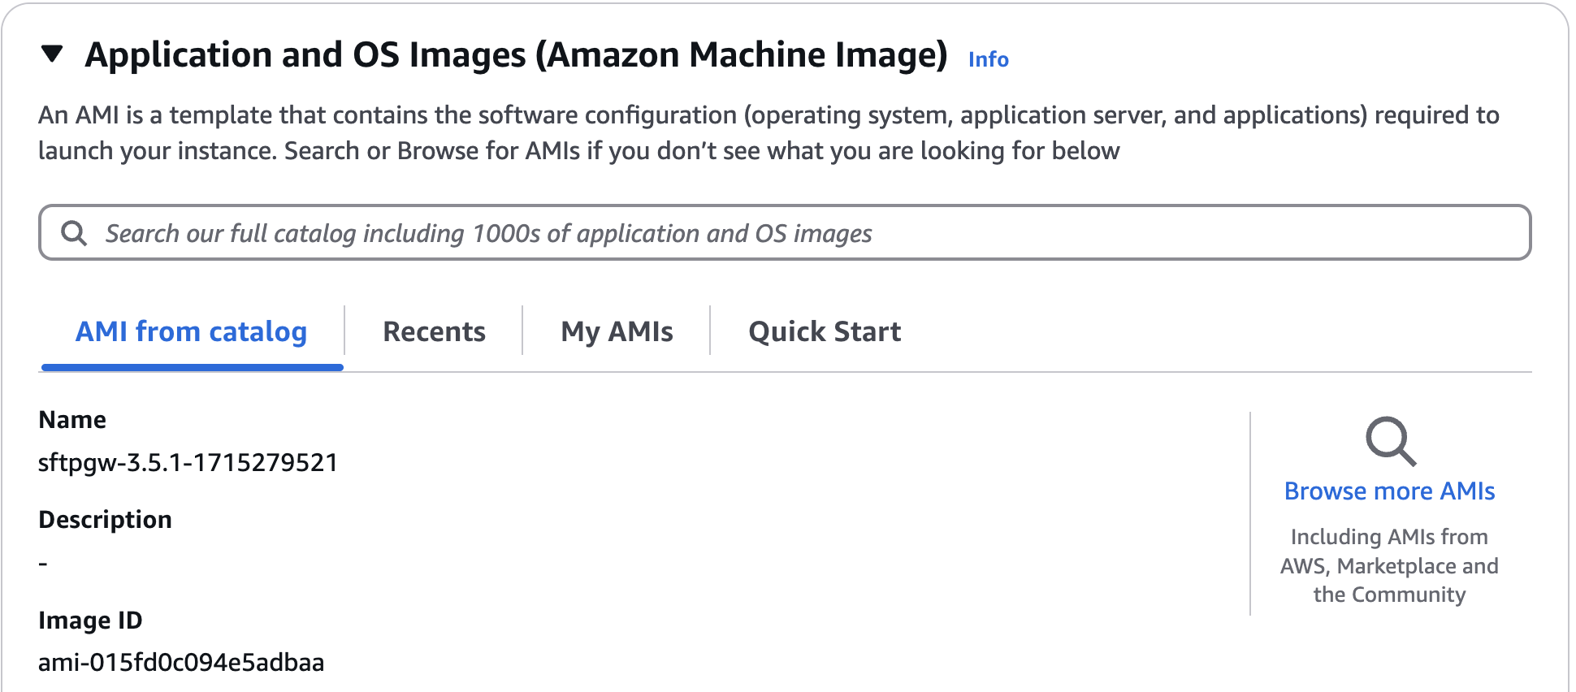The image size is (1576, 692).
Task: Go to the Quick Start tab
Action: (825, 331)
